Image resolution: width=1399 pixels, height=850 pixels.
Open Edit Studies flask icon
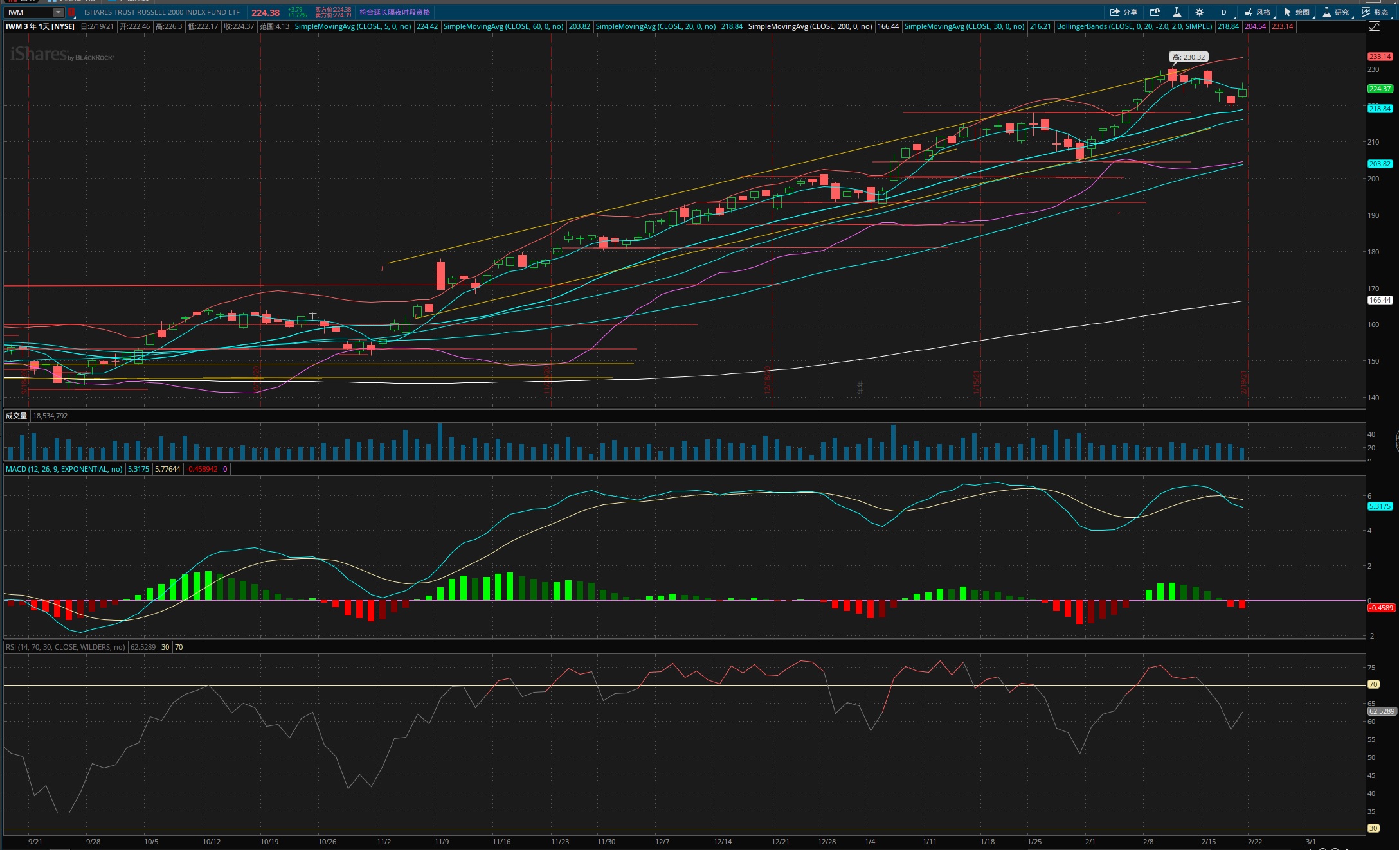click(1177, 12)
